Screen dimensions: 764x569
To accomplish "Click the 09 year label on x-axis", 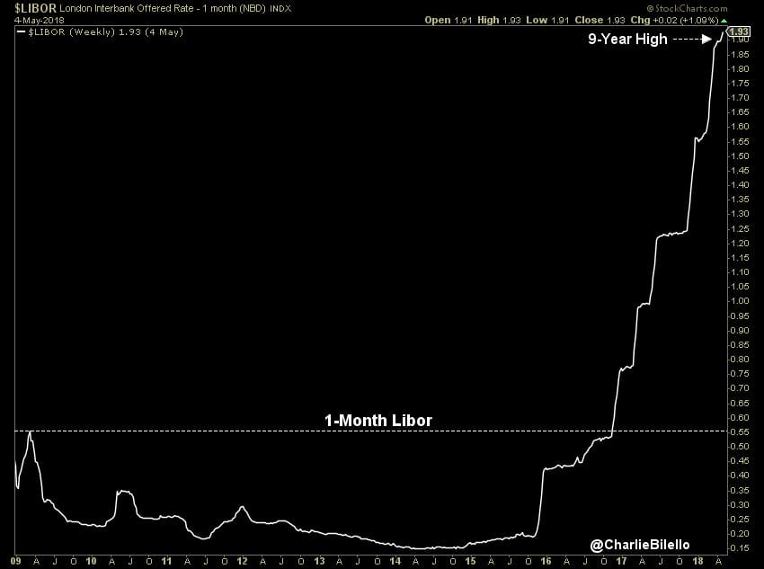I will (x=15, y=561).
